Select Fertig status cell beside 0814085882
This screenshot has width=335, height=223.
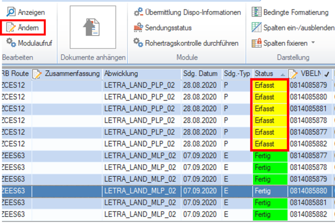point(270,215)
